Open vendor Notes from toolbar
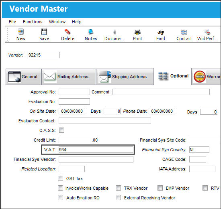This screenshot has height=209, width=221. [91, 32]
